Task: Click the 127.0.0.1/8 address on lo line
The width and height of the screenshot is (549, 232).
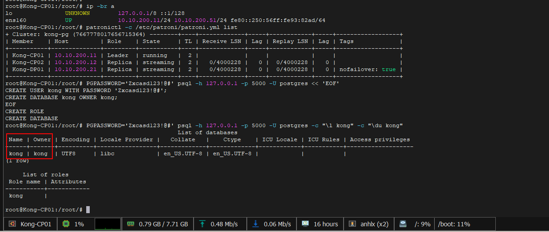Action: coord(137,13)
